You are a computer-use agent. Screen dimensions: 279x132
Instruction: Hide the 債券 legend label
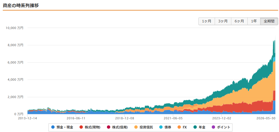(168, 127)
